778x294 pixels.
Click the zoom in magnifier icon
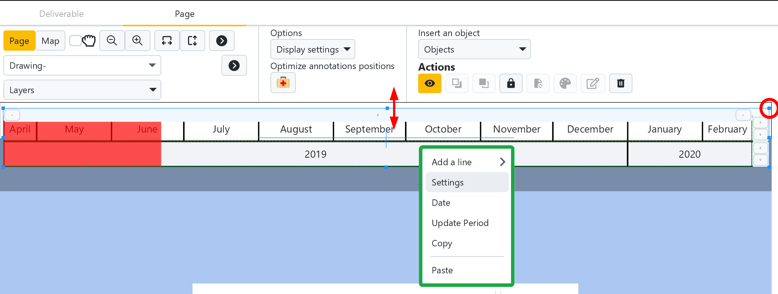[138, 41]
